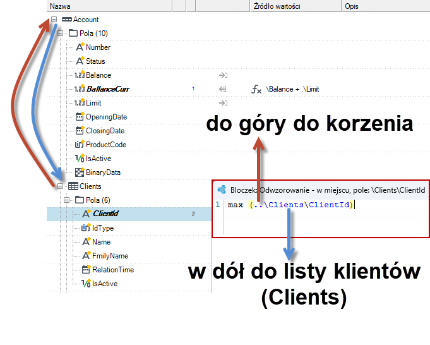Image resolution: width=430 pixels, height=345 pixels.
Task: Click the order number 1 in BallanceCurr row
Action: point(193,88)
